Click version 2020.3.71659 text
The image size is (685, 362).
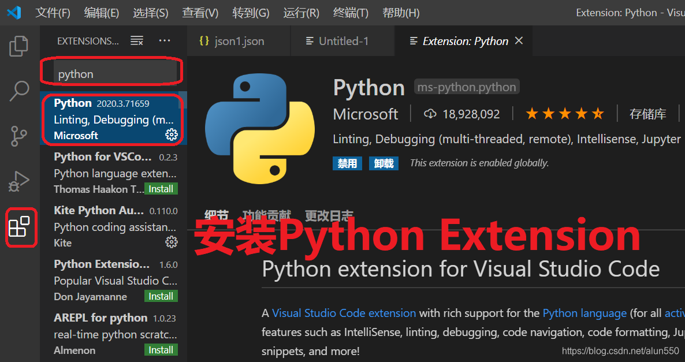[123, 103]
